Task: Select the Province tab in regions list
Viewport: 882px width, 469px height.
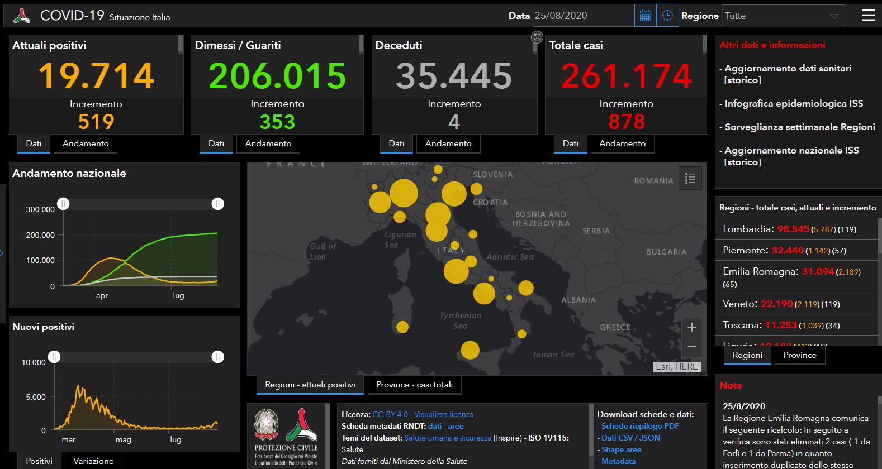Action: click(x=799, y=355)
